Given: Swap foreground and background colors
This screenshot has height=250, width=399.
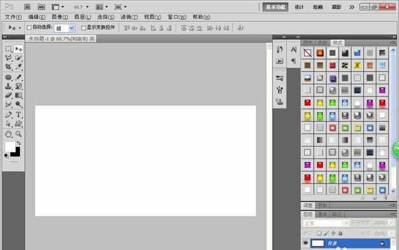Looking at the screenshot, I should [x=19, y=143].
